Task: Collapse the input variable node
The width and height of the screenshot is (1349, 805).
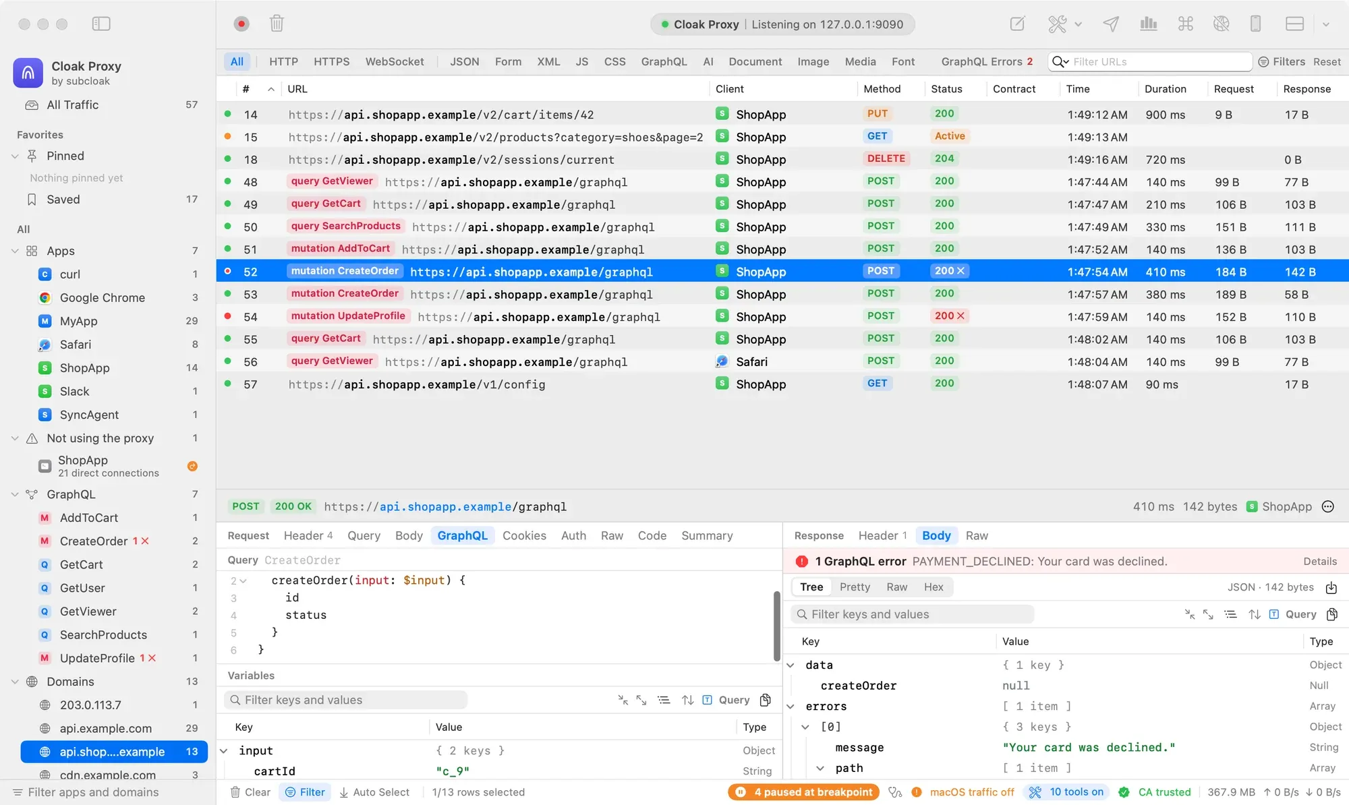Action: point(224,750)
